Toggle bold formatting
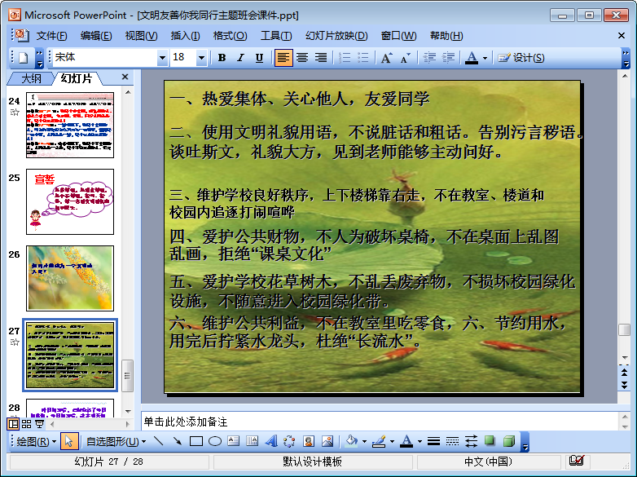Viewport: 637px width, 477px height. [222, 58]
